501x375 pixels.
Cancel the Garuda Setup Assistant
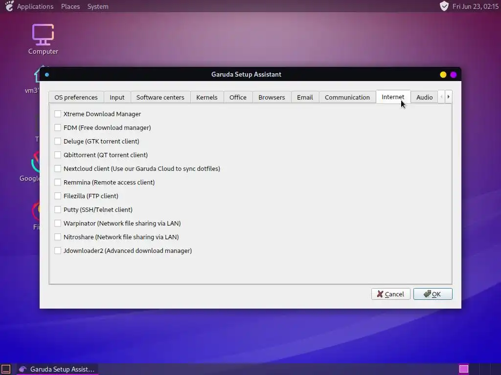[x=390, y=294]
